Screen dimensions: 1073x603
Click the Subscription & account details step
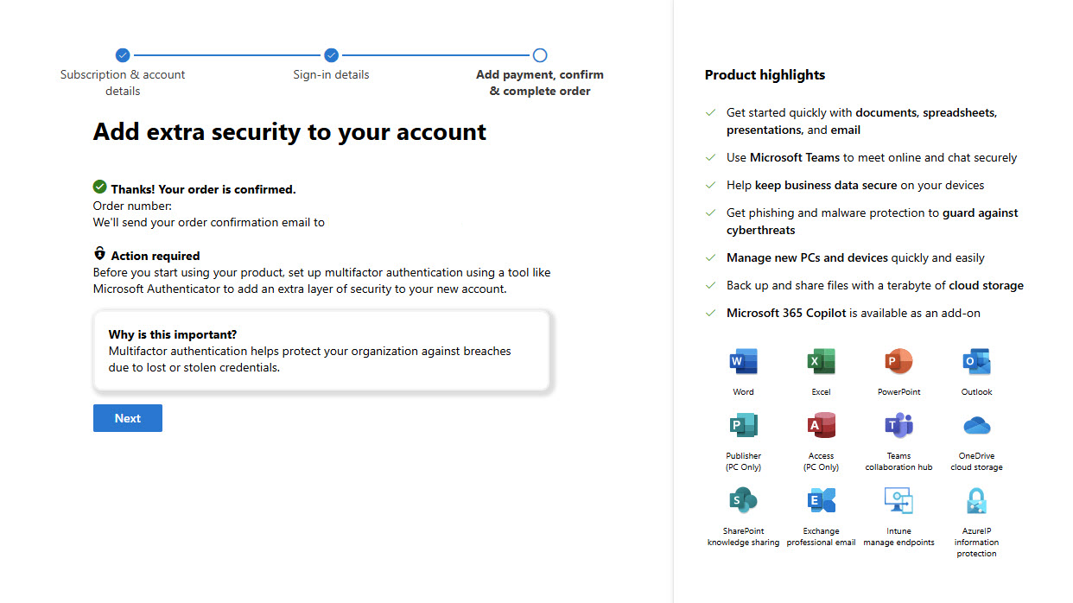click(x=123, y=55)
